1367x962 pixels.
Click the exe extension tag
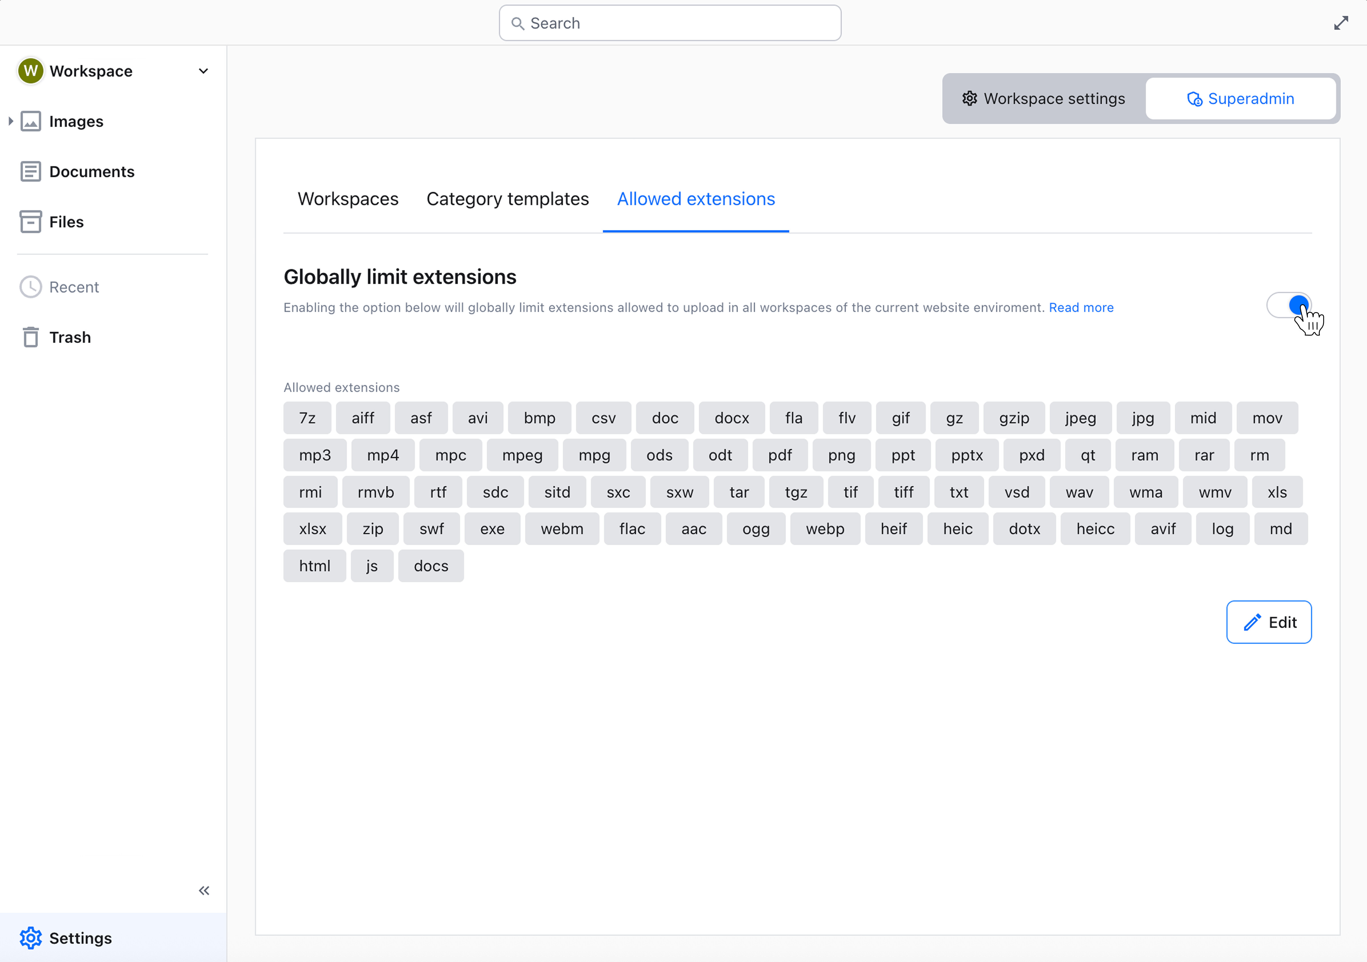[492, 529]
